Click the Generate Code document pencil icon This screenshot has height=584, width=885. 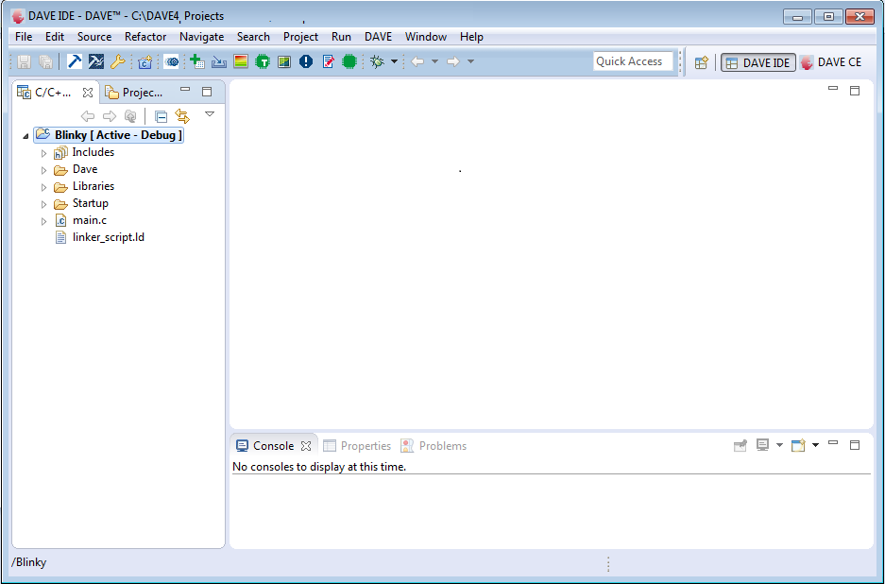pos(328,61)
